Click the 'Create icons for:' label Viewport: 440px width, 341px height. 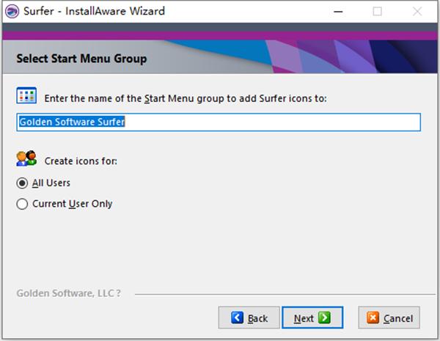coord(81,161)
